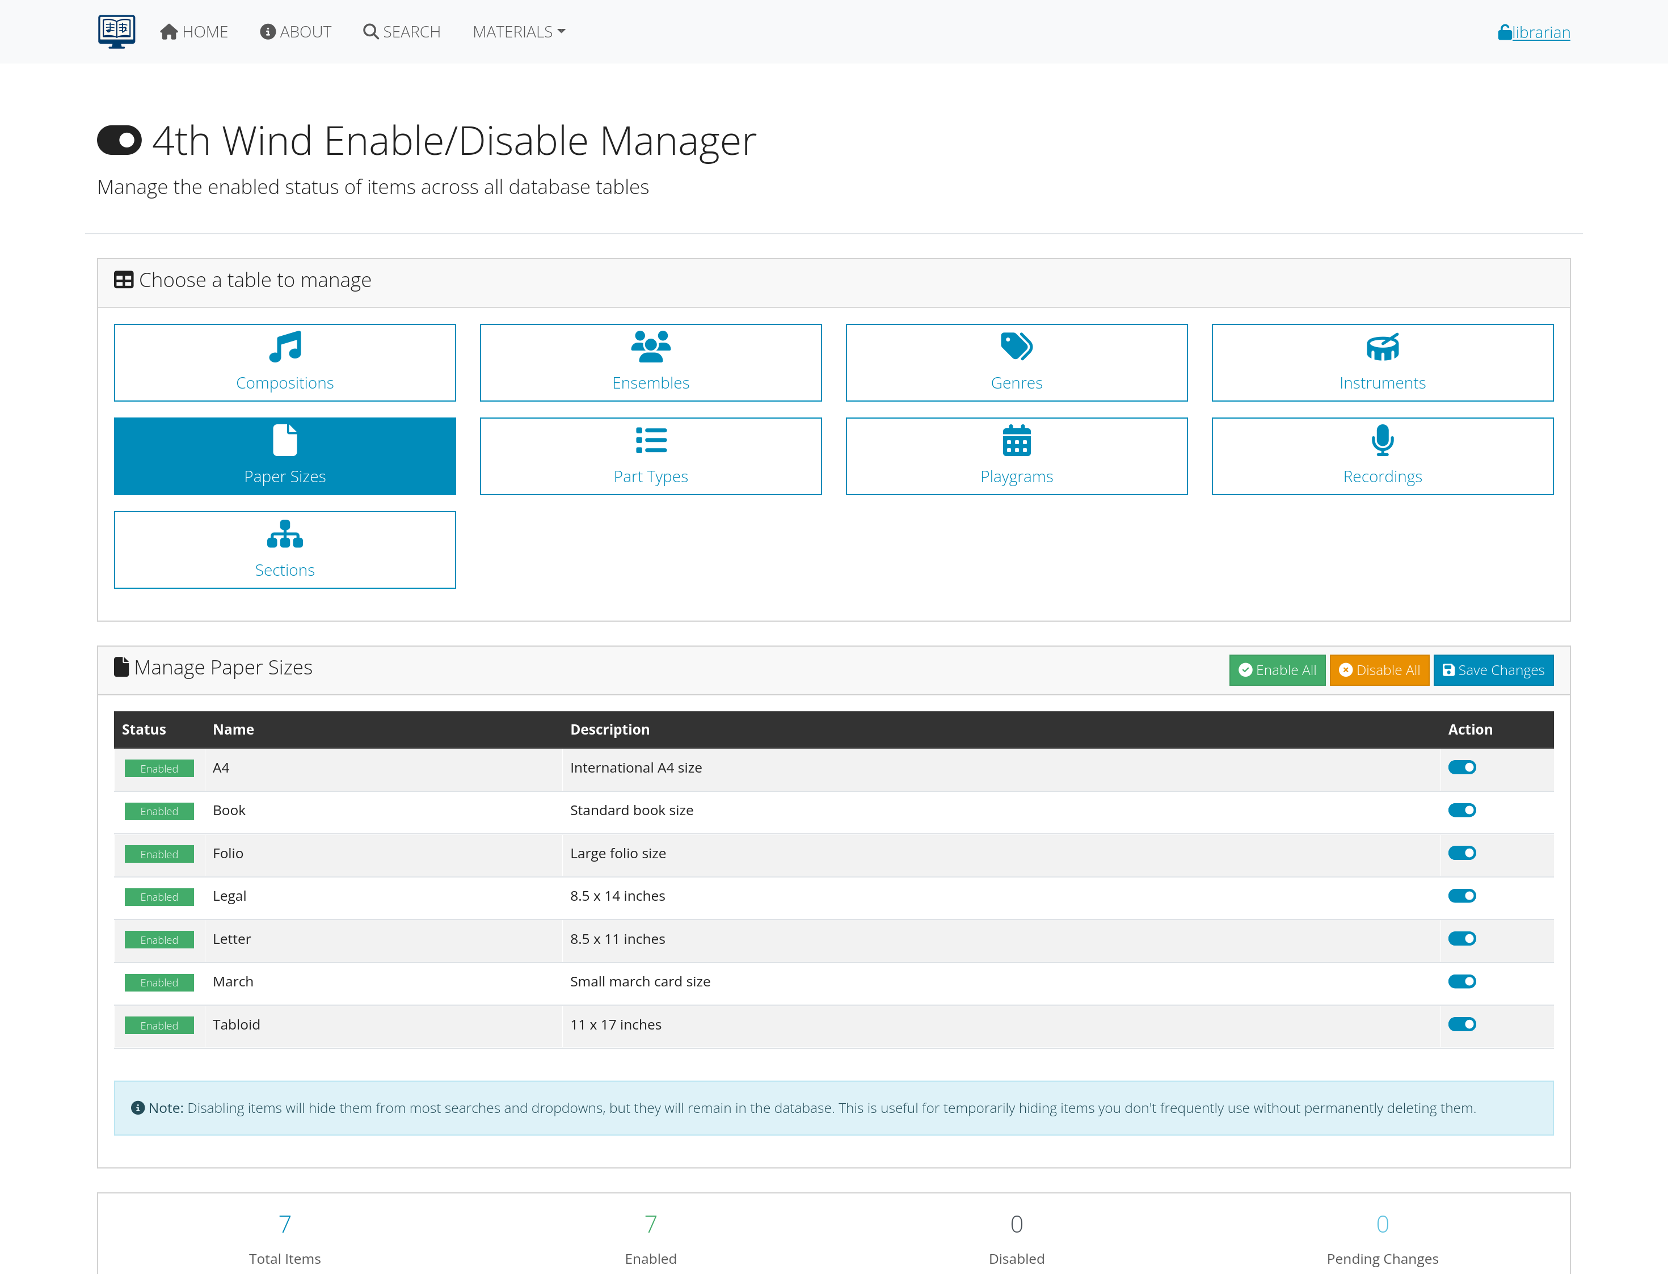This screenshot has height=1274, width=1668.
Task: Open the MATERIALS dropdown menu
Action: point(519,31)
